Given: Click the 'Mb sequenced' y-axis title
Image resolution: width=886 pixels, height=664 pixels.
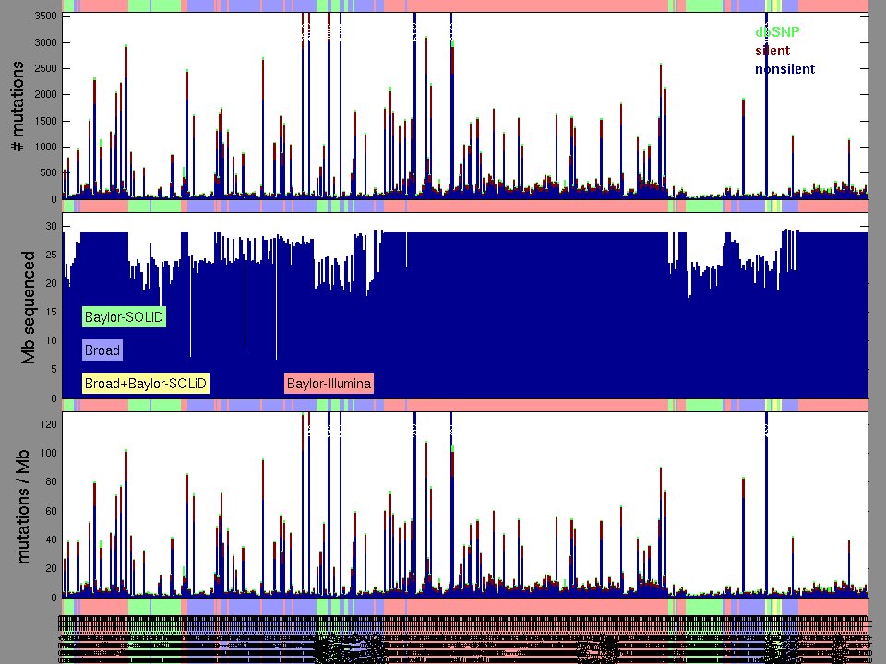Looking at the screenshot, I should tap(28, 306).
